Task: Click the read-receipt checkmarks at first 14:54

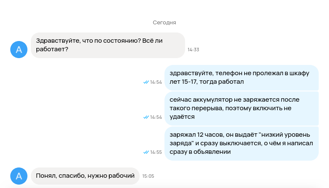Action: 146,82
